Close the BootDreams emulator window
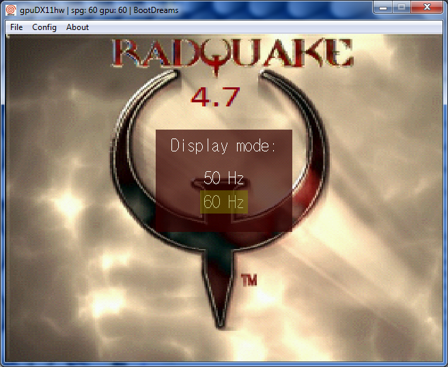The image size is (448, 367). pos(427,7)
